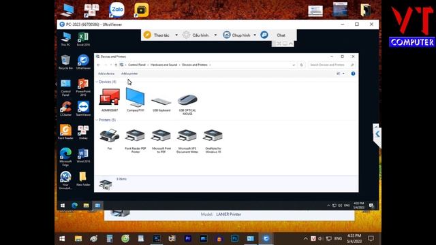Open Cấu hình settings in UltraViewer

196,35
